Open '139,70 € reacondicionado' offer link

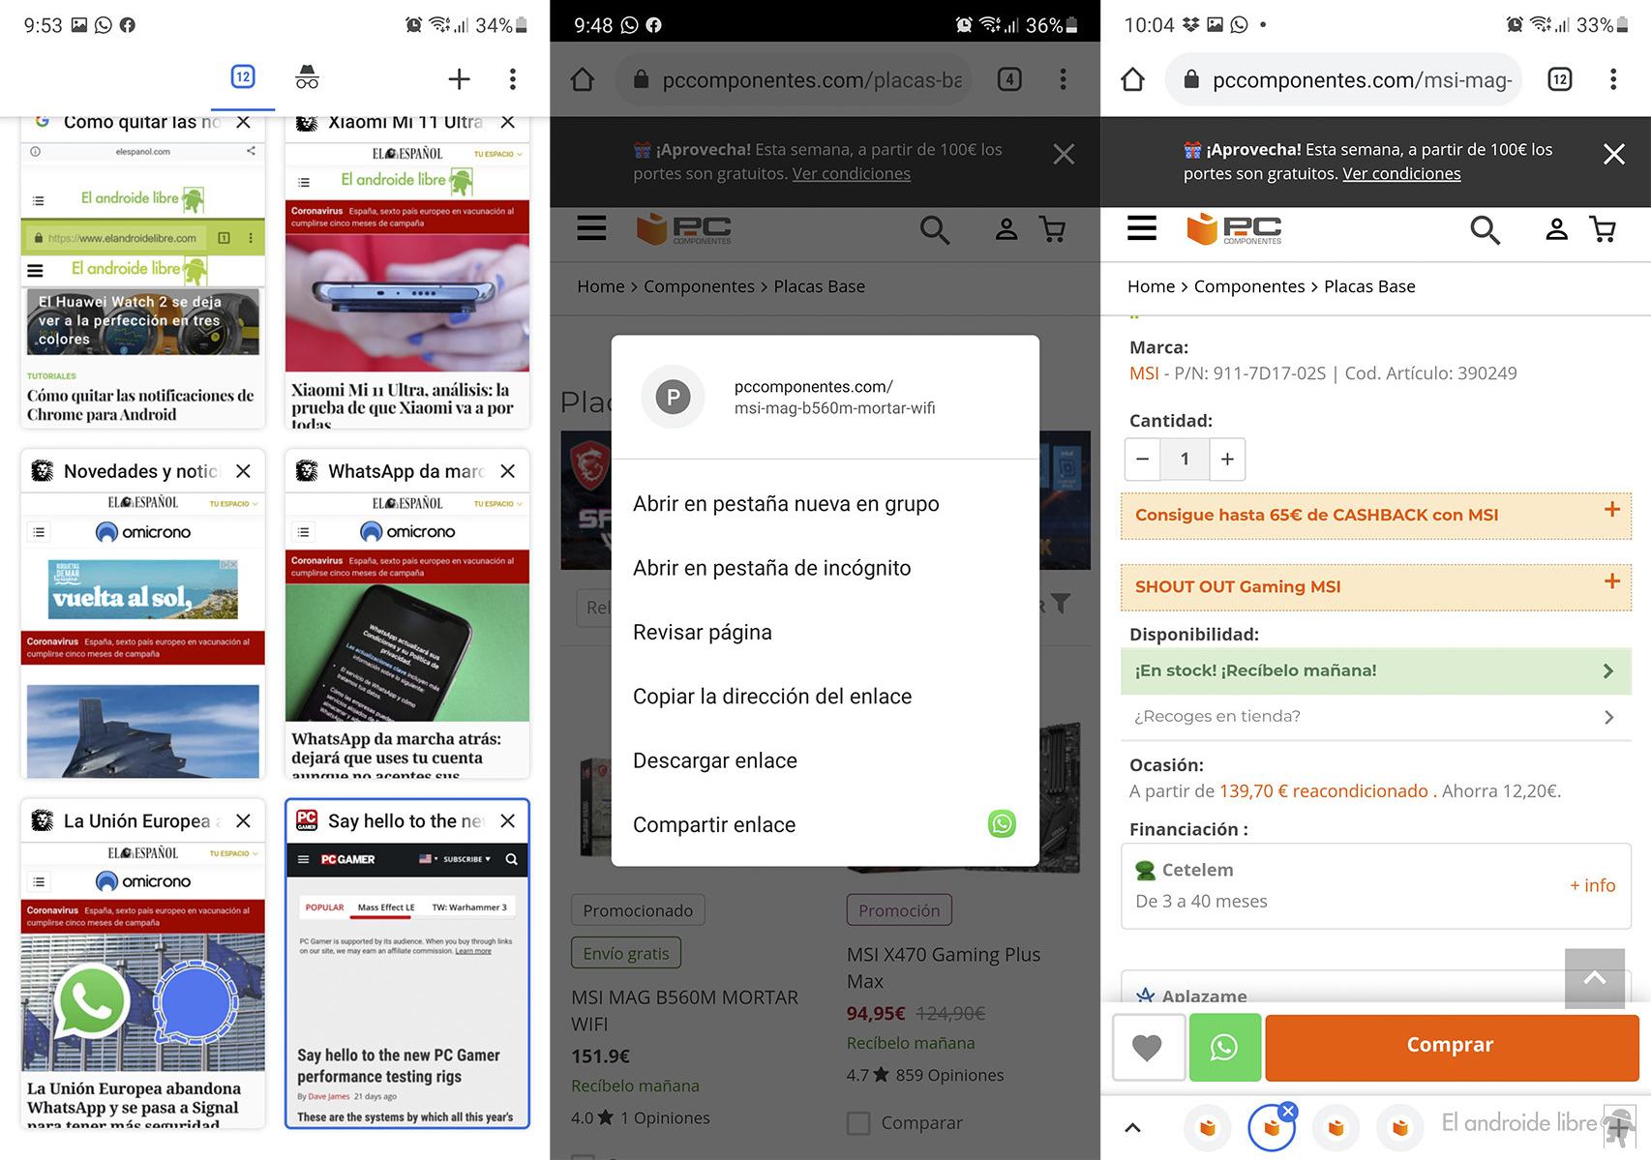tap(1323, 790)
